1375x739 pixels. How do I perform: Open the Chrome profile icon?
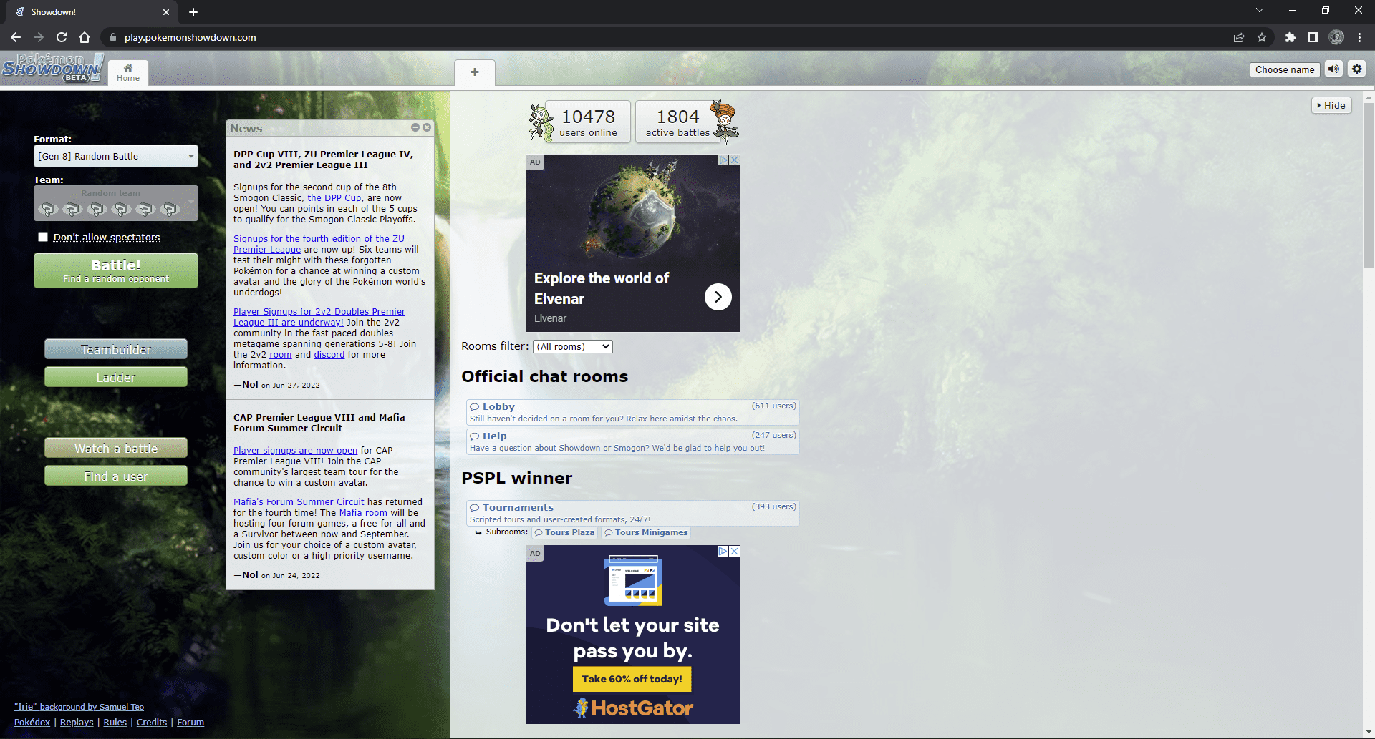pos(1336,37)
